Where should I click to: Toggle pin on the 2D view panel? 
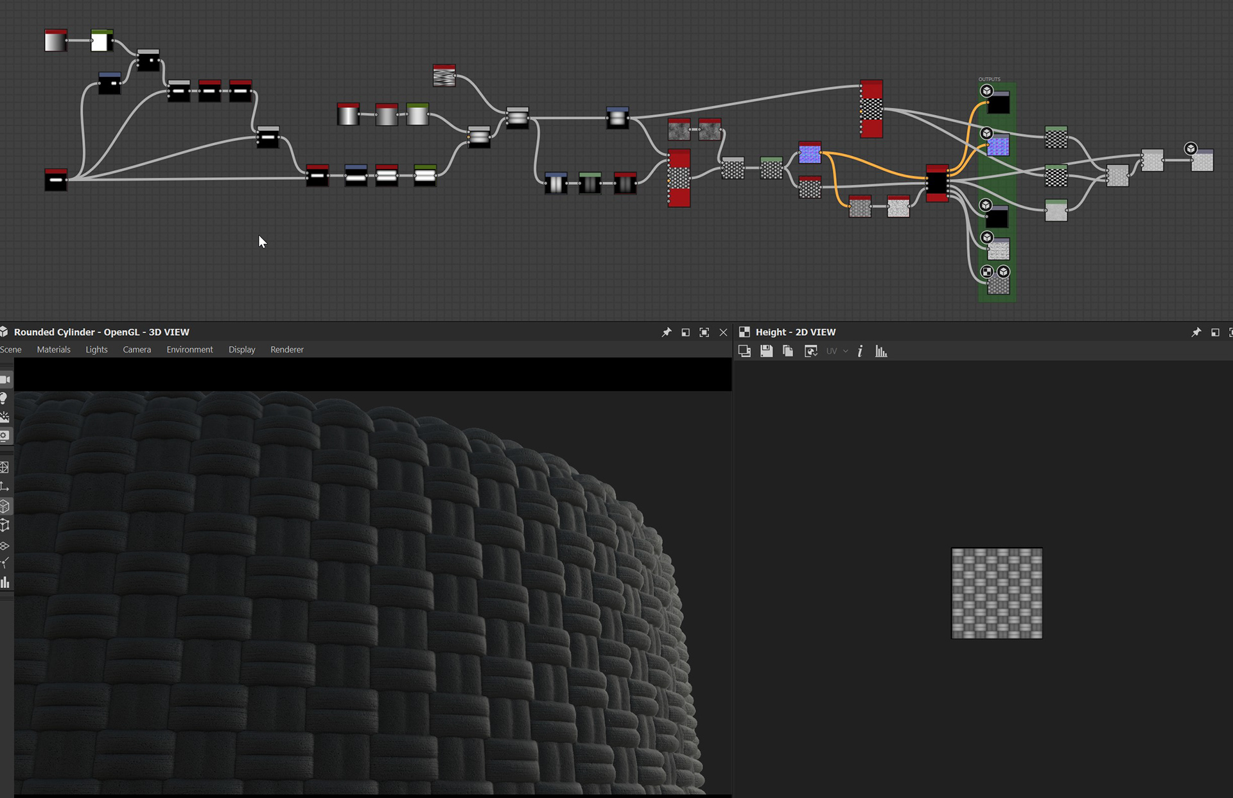coord(1196,332)
